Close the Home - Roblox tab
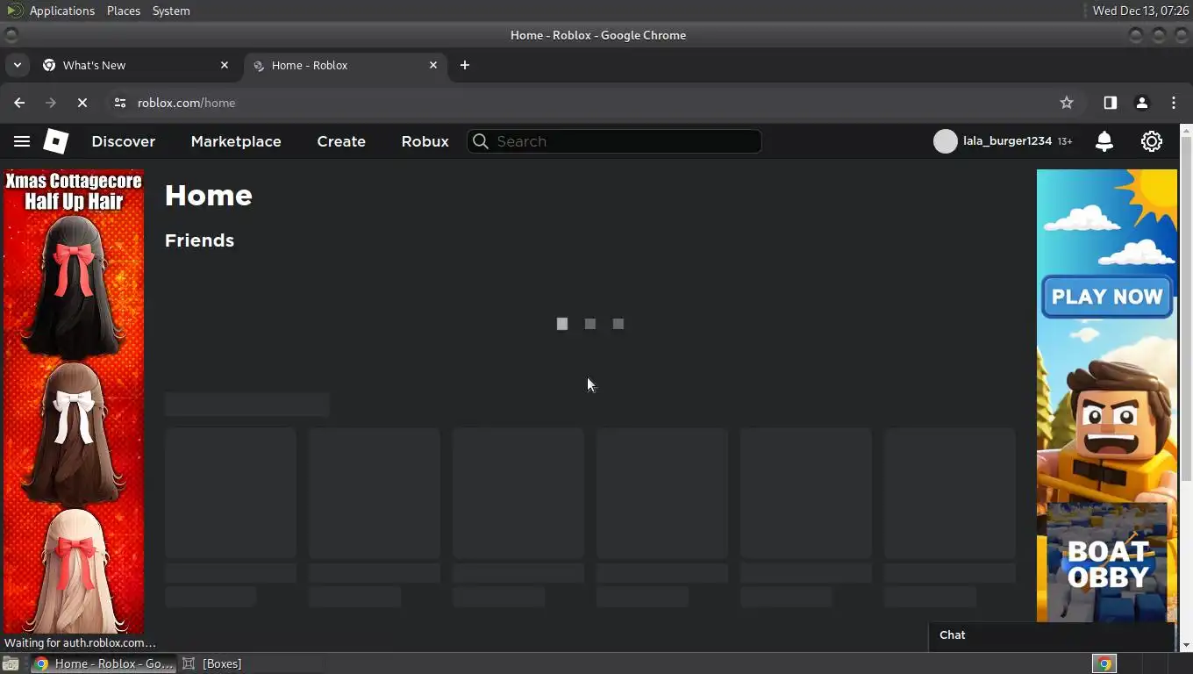Viewport: 1193px width, 674px height. pyautogui.click(x=433, y=65)
